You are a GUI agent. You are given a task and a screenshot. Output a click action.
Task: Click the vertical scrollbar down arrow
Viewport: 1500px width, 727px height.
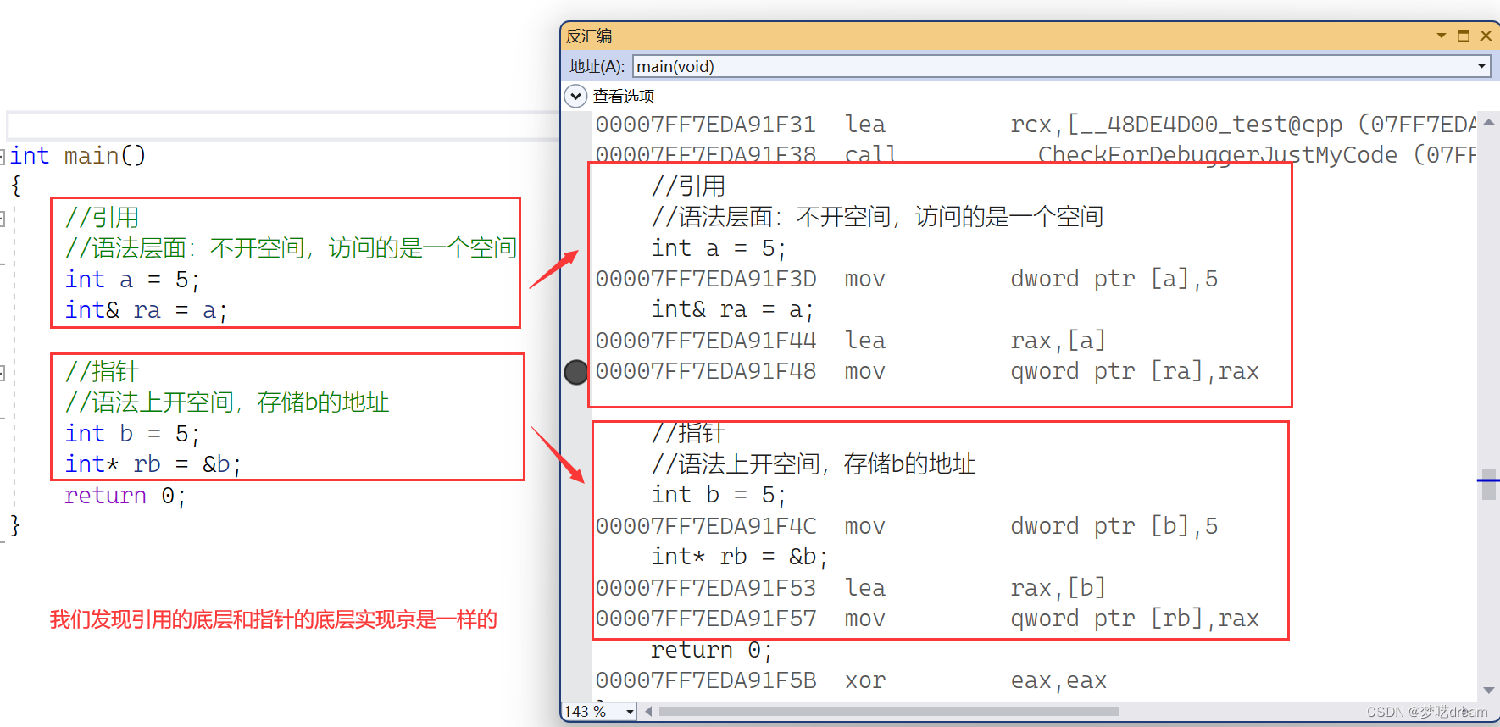tap(1488, 691)
